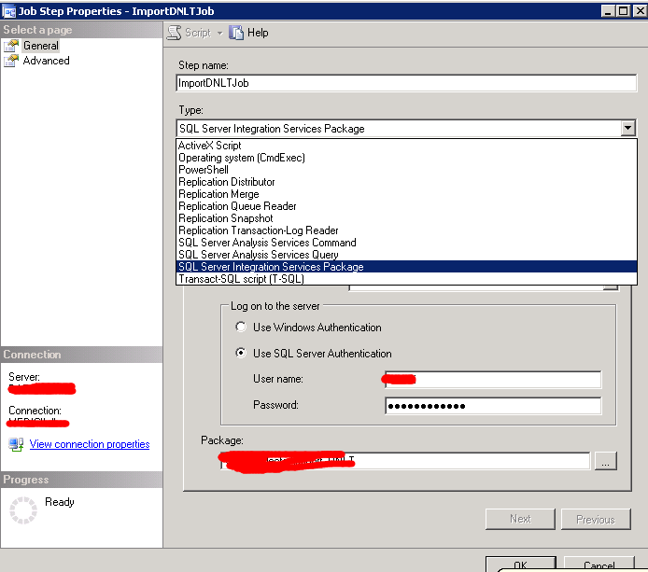The image size is (648, 572).
Task: Minimize the Job Step Properties window
Action: tap(608, 11)
